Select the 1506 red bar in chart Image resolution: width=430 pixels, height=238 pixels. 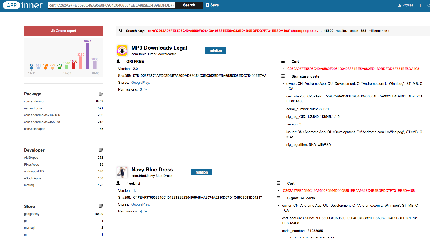click(74, 66)
